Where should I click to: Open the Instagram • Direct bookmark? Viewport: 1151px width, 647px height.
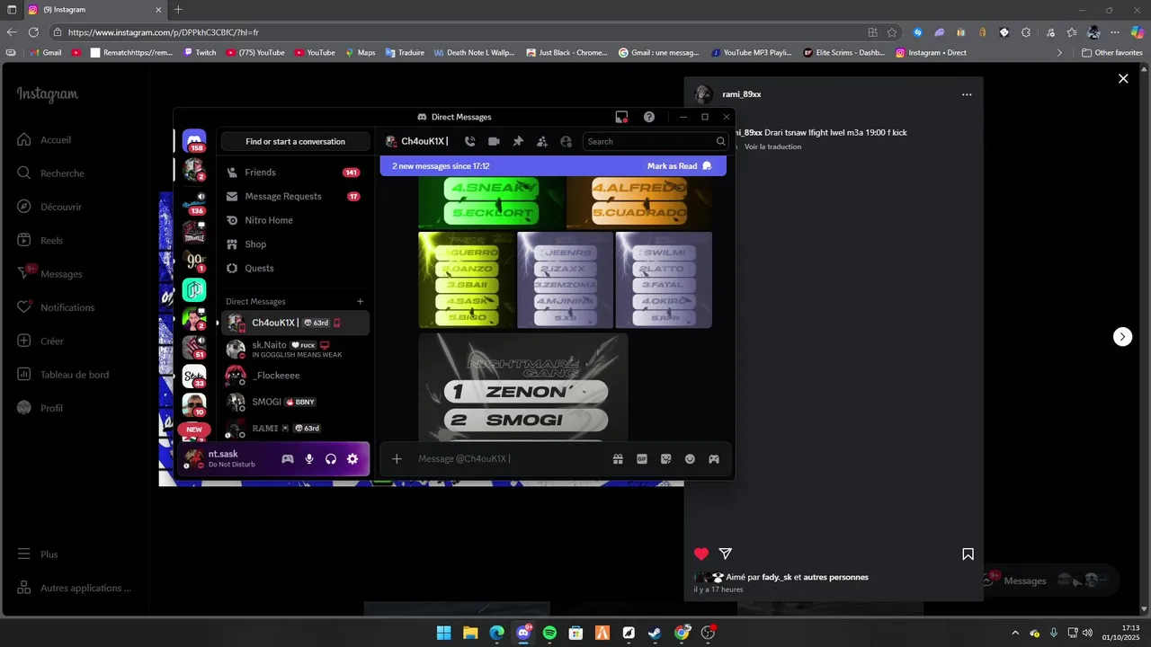point(931,52)
